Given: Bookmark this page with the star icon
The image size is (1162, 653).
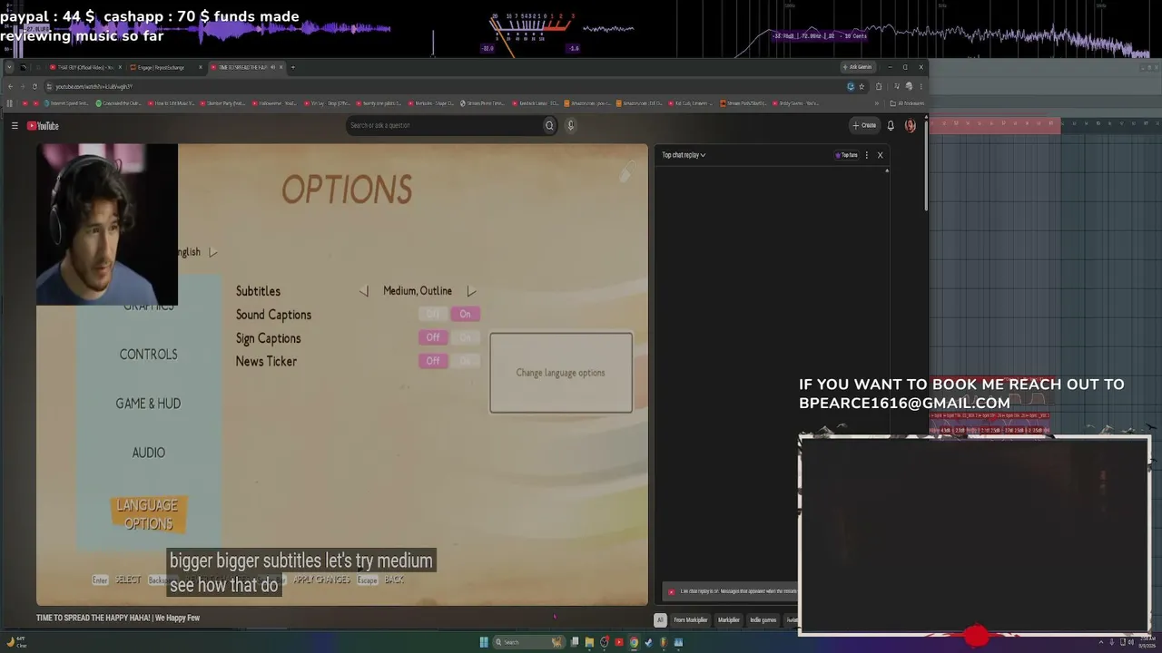Looking at the screenshot, I should 862,86.
